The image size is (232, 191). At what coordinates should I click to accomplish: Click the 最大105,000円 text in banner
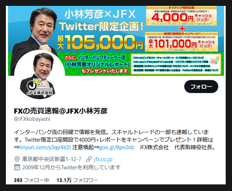100,42
